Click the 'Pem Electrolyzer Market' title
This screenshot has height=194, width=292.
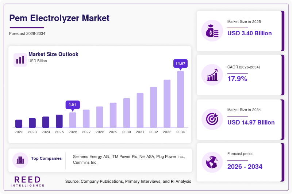coord(59,18)
